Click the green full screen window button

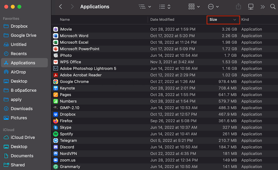19,7
